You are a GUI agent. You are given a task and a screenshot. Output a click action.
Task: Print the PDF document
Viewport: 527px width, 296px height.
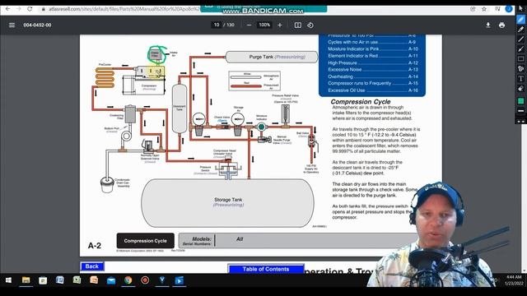(x=501, y=25)
